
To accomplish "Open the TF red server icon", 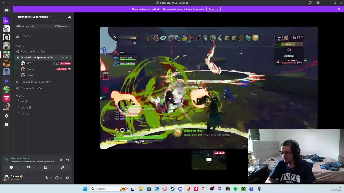I will [6, 98].
